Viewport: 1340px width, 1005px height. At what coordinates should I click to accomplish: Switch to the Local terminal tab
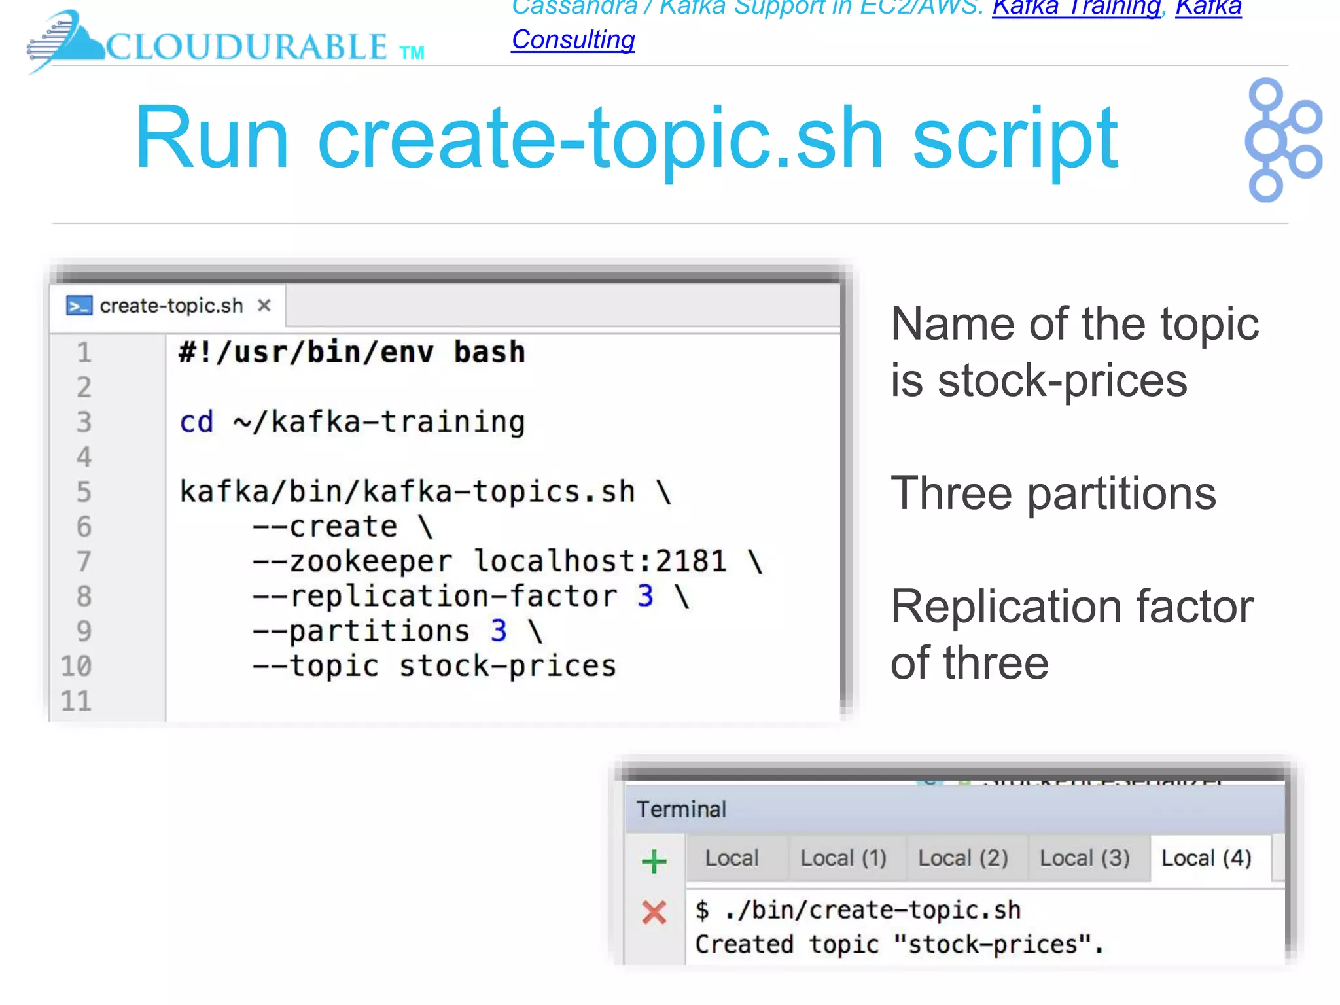pyautogui.click(x=732, y=858)
